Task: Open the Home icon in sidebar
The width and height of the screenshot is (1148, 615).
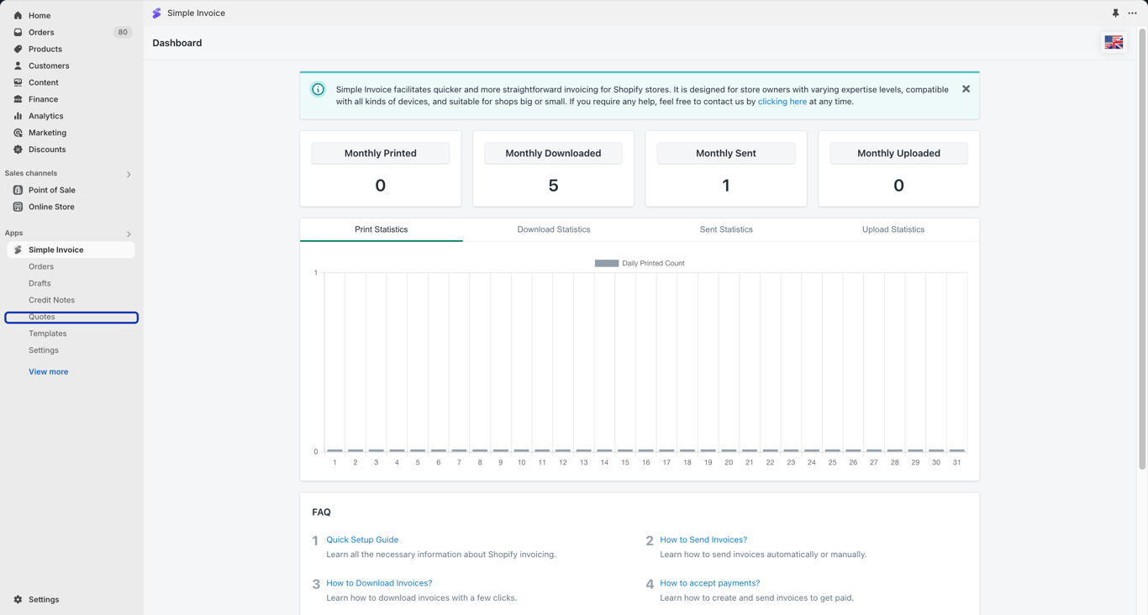Action: pyautogui.click(x=18, y=15)
